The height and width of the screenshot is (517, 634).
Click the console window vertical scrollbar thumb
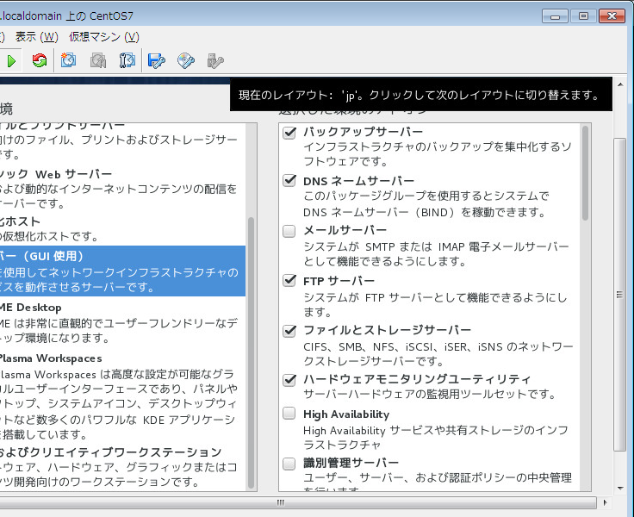[x=619, y=295]
